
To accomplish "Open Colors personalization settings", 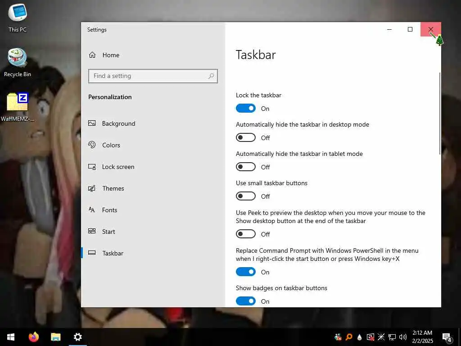I will coord(104,145).
